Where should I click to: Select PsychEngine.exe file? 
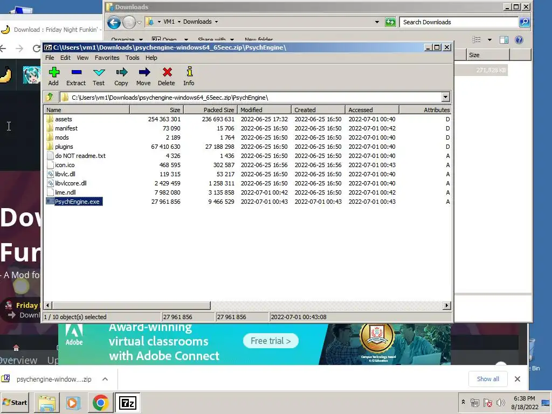pos(77,202)
